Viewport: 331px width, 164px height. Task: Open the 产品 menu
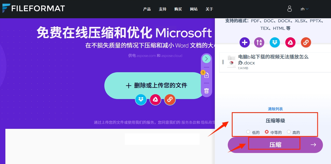[x=147, y=9]
